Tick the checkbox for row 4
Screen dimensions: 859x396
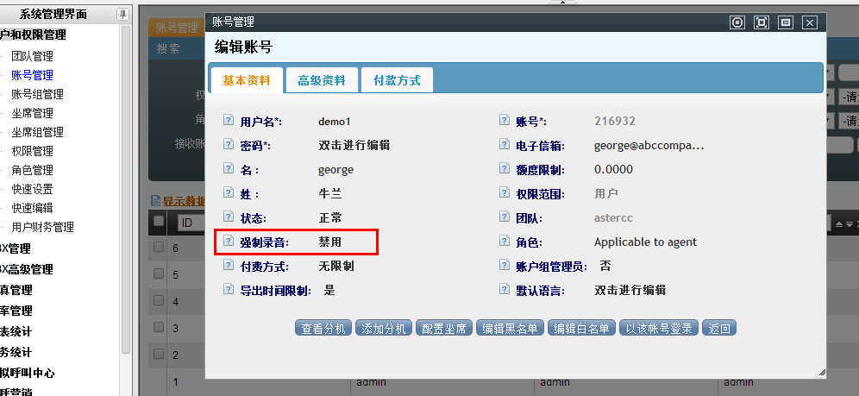(x=158, y=301)
